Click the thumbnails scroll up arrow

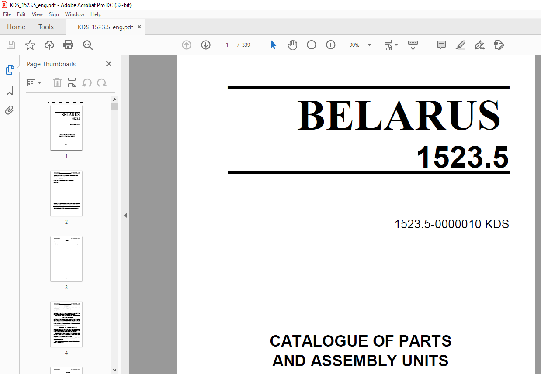coord(114,99)
